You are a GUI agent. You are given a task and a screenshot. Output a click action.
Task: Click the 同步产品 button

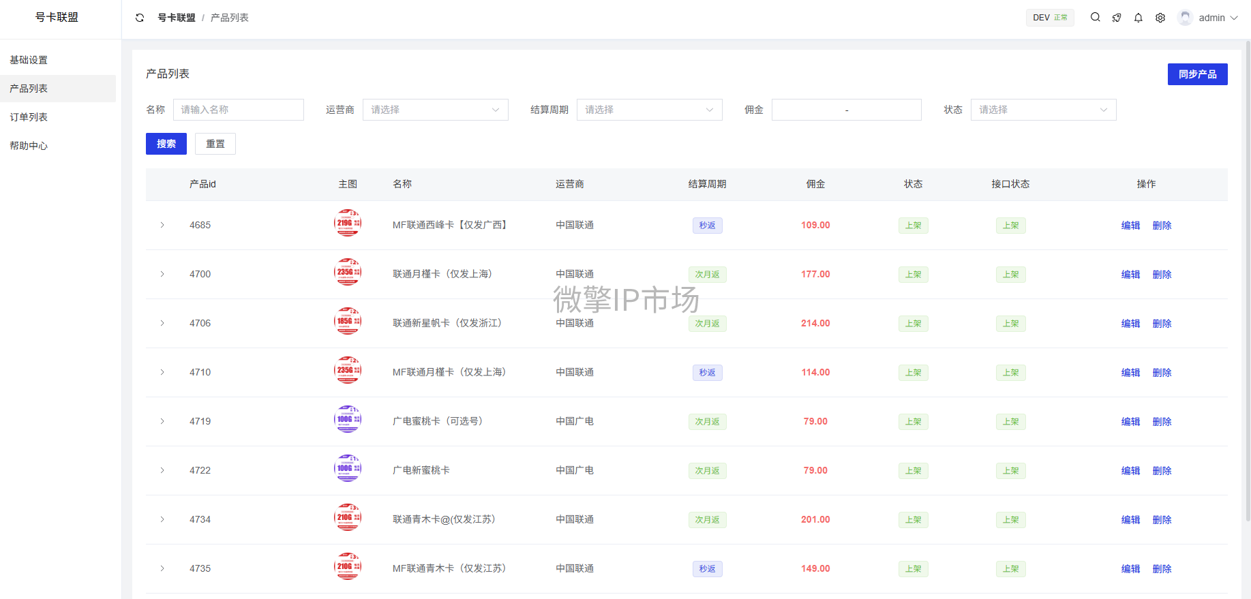(1197, 74)
